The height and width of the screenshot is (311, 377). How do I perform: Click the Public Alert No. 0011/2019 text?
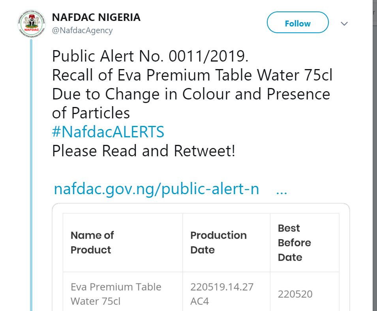[150, 56]
